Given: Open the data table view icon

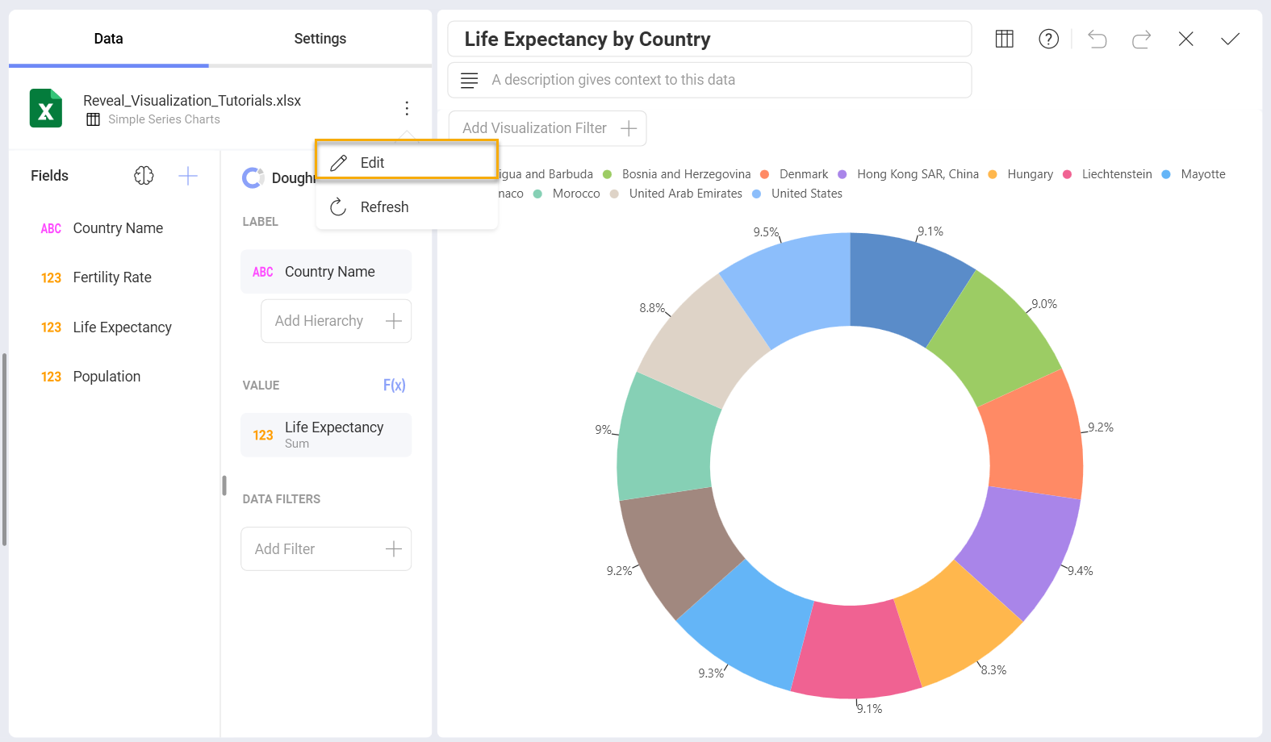Looking at the screenshot, I should pyautogui.click(x=1005, y=39).
